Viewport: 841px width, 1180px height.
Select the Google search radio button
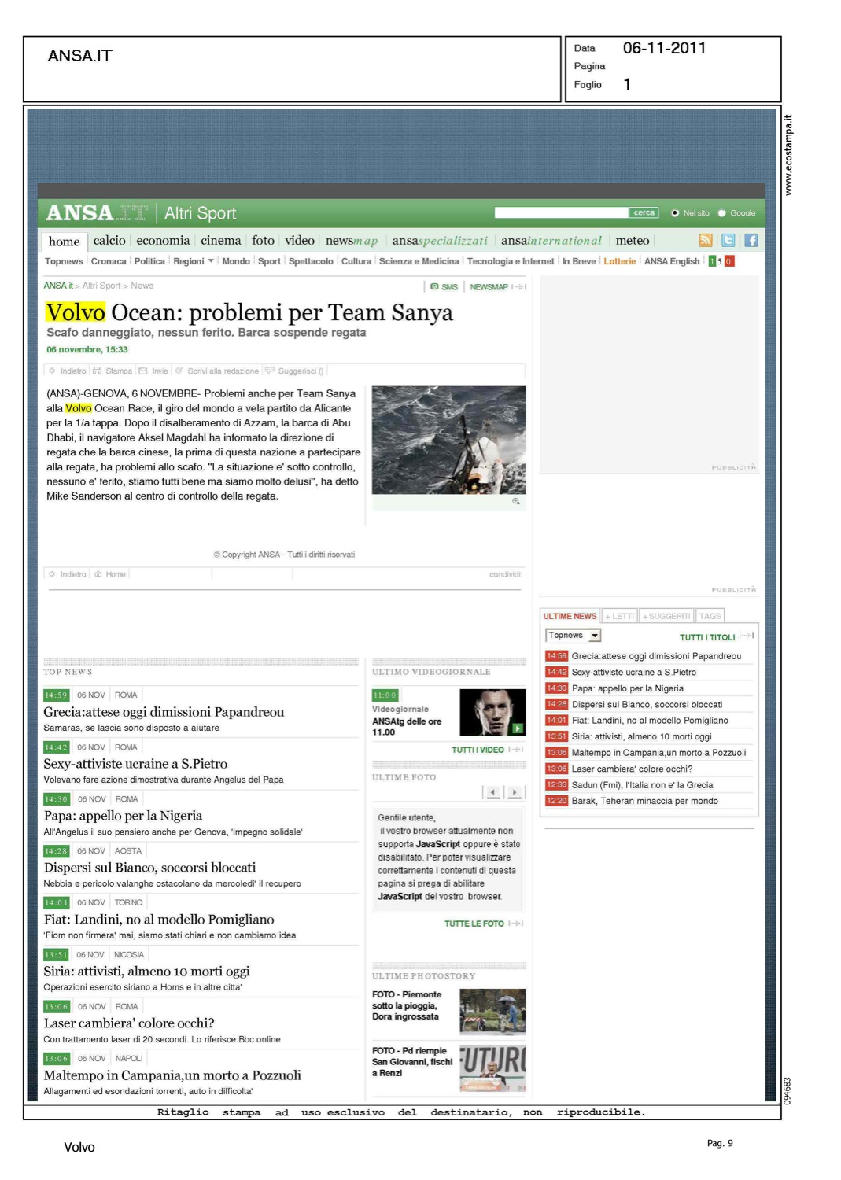tap(721, 213)
